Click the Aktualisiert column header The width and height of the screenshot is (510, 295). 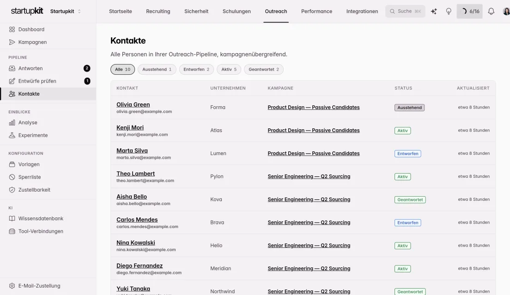(x=473, y=88)
